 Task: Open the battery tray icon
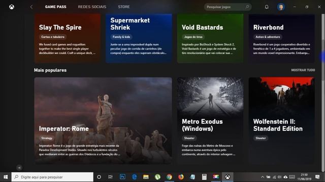point(268,177)
